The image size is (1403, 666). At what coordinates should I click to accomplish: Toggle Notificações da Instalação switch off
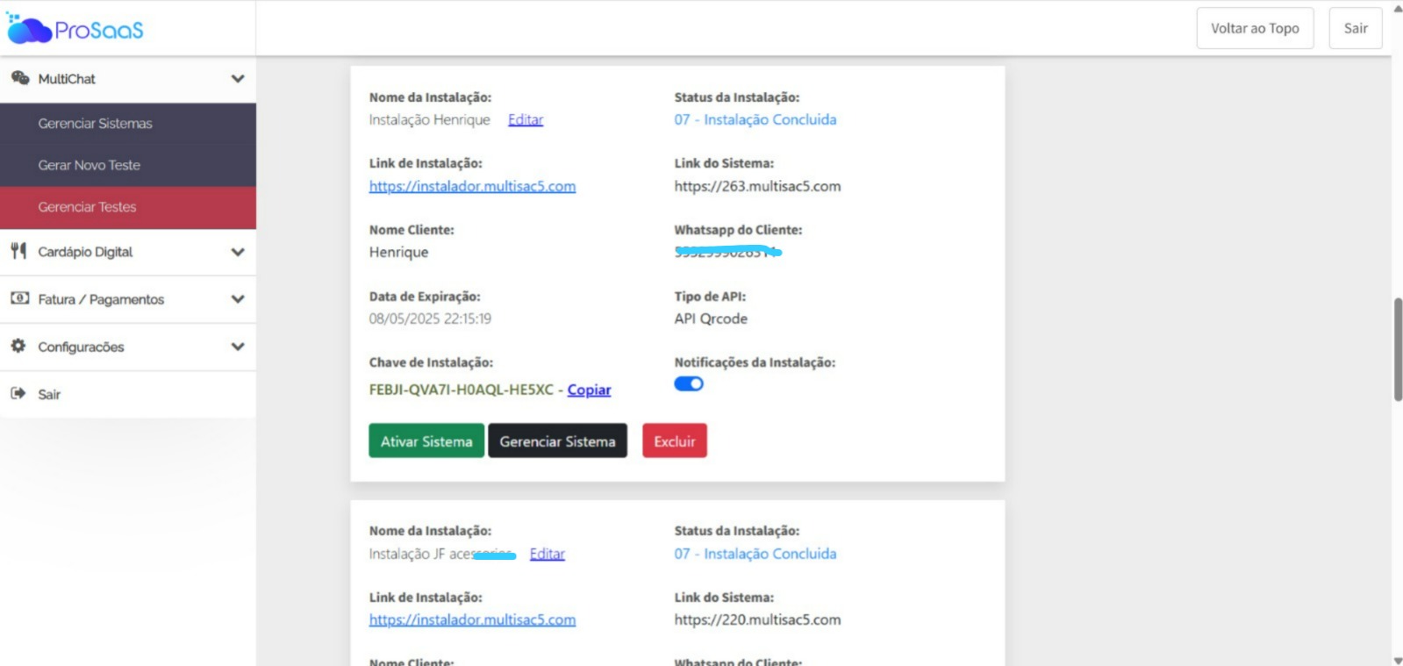[689, 383]
